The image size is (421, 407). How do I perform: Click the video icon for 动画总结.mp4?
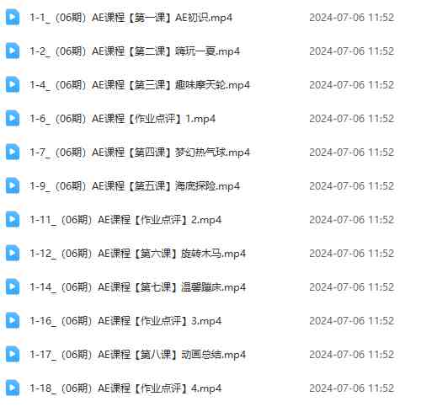(13, 354)
